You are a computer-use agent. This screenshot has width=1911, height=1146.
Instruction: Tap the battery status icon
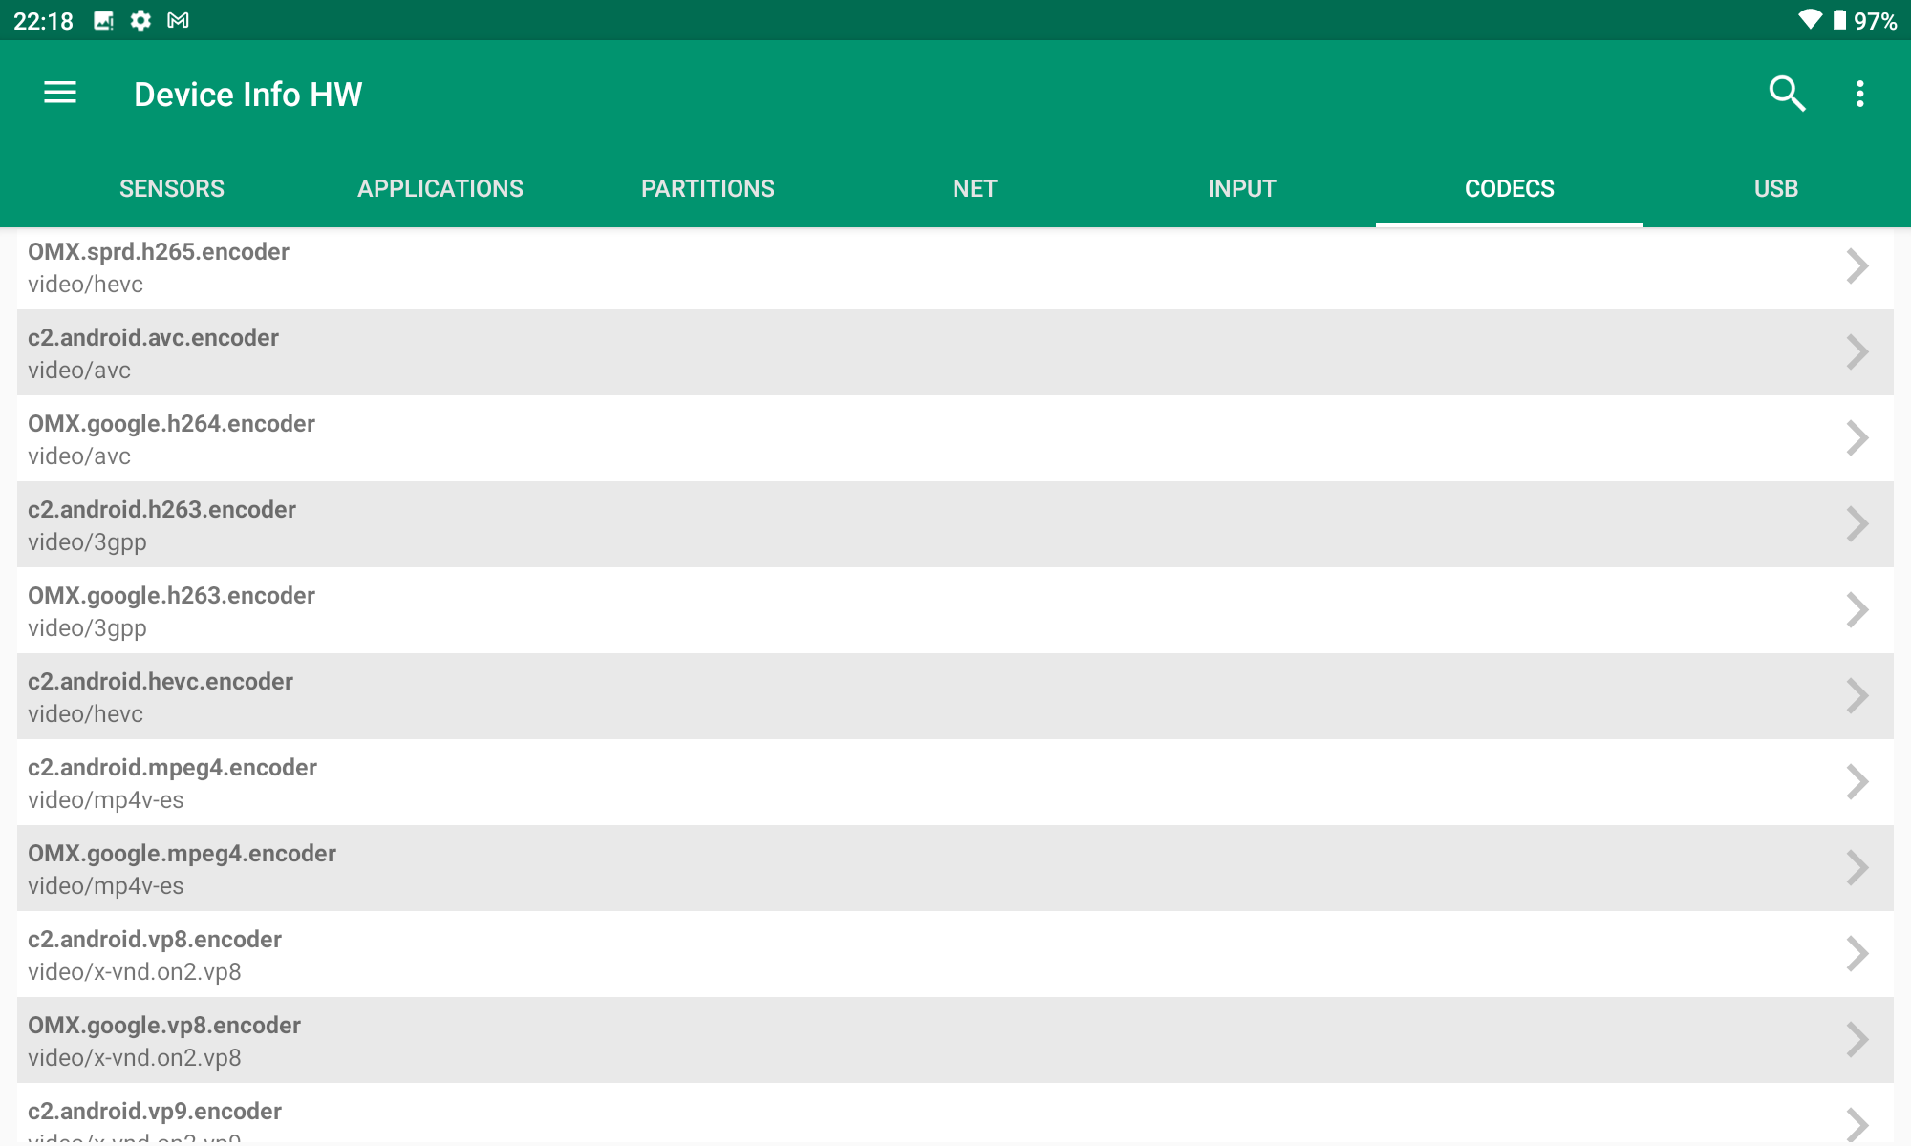tap(1839, 20)
